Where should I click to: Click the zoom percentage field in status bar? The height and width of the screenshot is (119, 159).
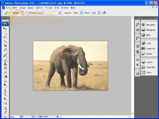(x=14, y=117)
